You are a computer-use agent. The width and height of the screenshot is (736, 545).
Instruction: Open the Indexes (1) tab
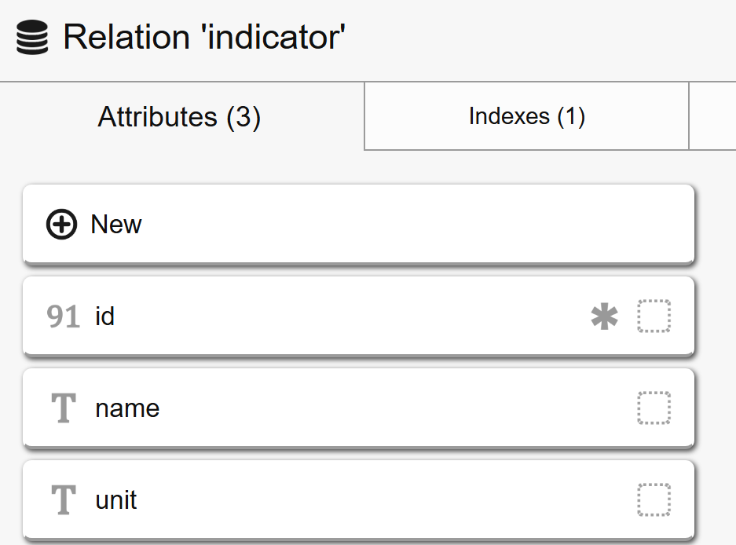click(x=526, y=117)
